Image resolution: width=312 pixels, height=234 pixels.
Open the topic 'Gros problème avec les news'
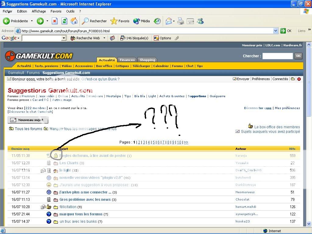pyautogui.click(x=85, y=200)
